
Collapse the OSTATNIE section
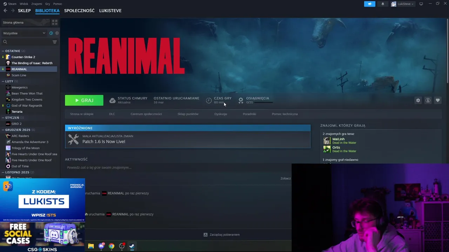pyautogui.click(x=3, y=51)
